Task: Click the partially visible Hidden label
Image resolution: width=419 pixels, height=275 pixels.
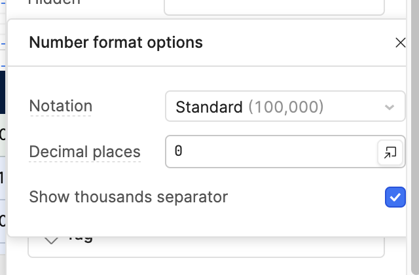Action: click(55, 3)
